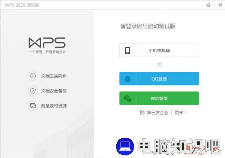This screenshot has height=158, width=225.
Task: Select 海量素材资源 feature text
Action: tap(54, 106)
